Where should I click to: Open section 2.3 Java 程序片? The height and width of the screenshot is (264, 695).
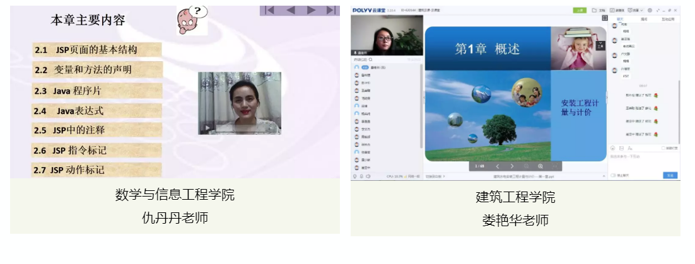click(x=96, y=91)
